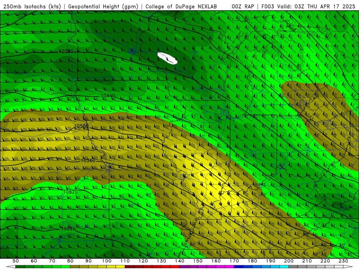Click the 00Z RAP model run label
Viewport: 359px width, 269px height.
coord(243,7)
